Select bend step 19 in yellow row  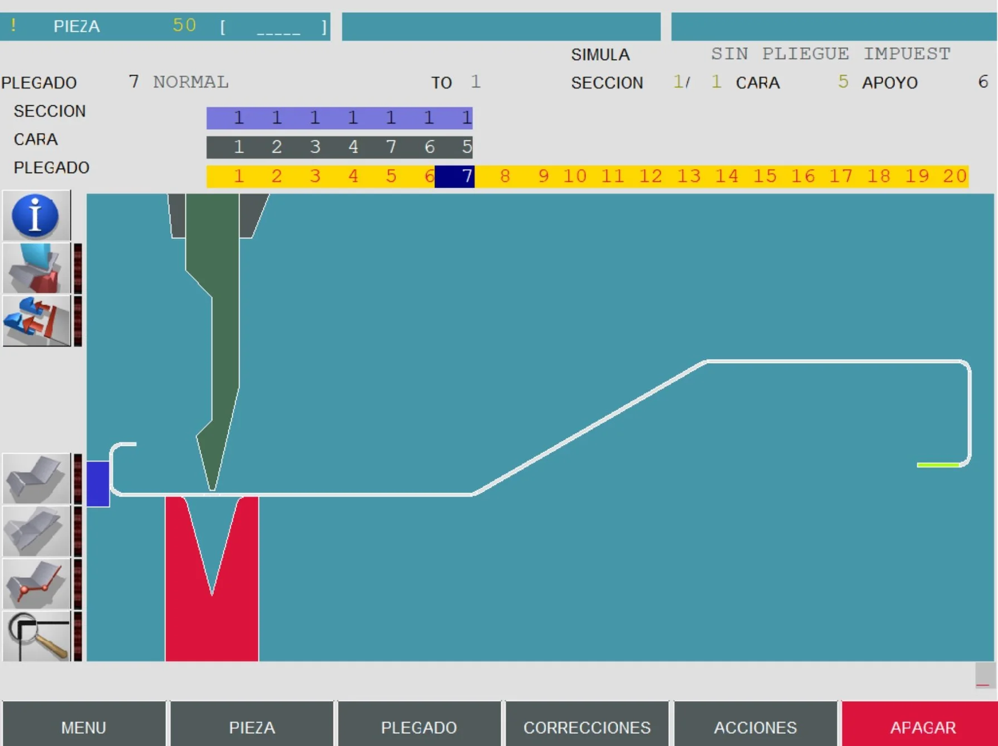click(x=917, y=176)
